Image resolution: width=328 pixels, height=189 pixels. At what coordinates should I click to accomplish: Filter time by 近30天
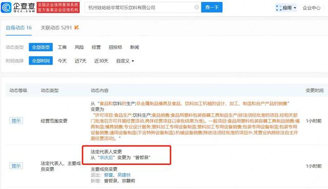pyautogui.click(x=101, y=61)
